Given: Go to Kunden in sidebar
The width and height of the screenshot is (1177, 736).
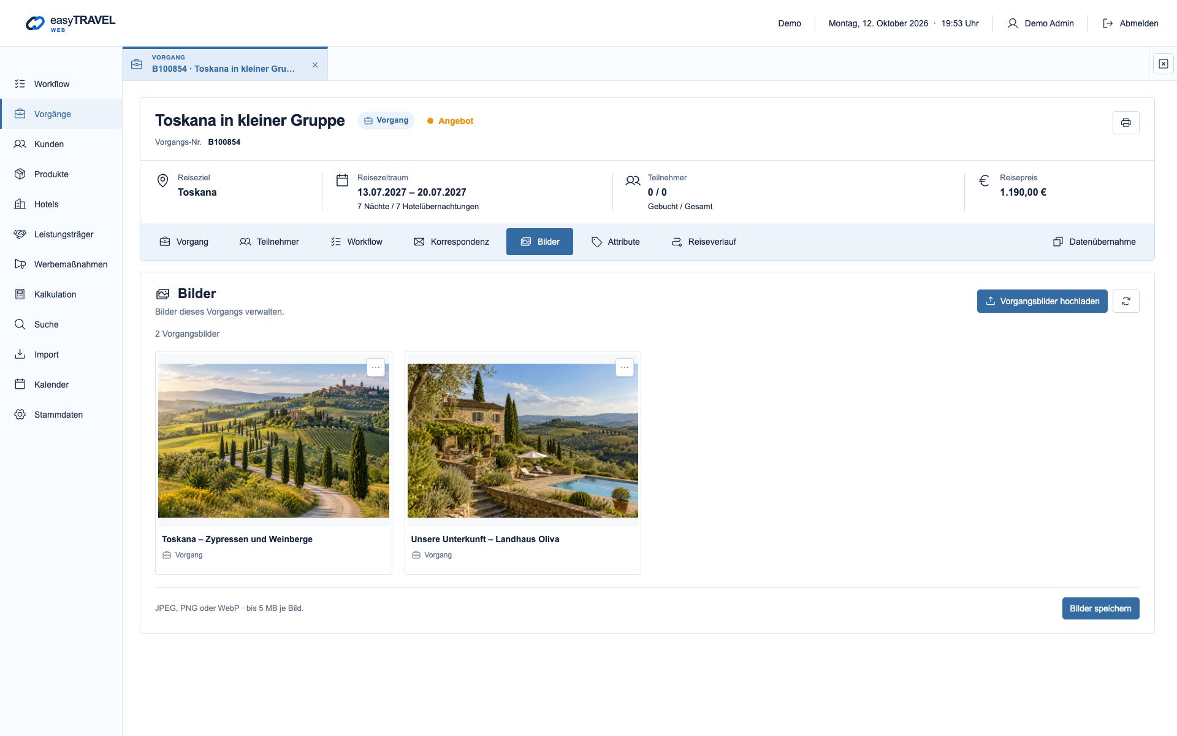Looking at the screenshot, I should point(61,144).
